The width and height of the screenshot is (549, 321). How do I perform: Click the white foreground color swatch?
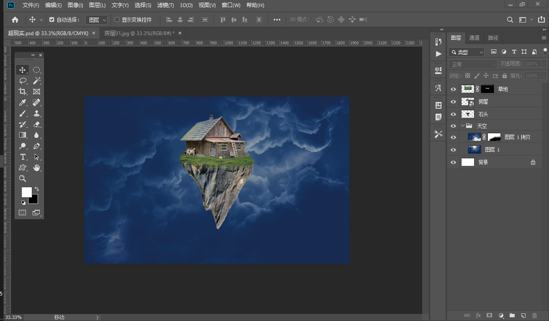click(26, 192)
